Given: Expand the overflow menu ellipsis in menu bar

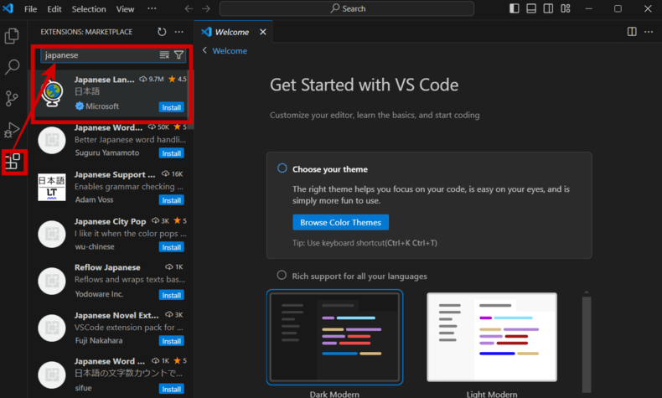Looking at the screenshot, I should tap(152, 8).
